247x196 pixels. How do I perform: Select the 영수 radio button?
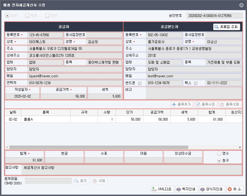tap(219, 154)
